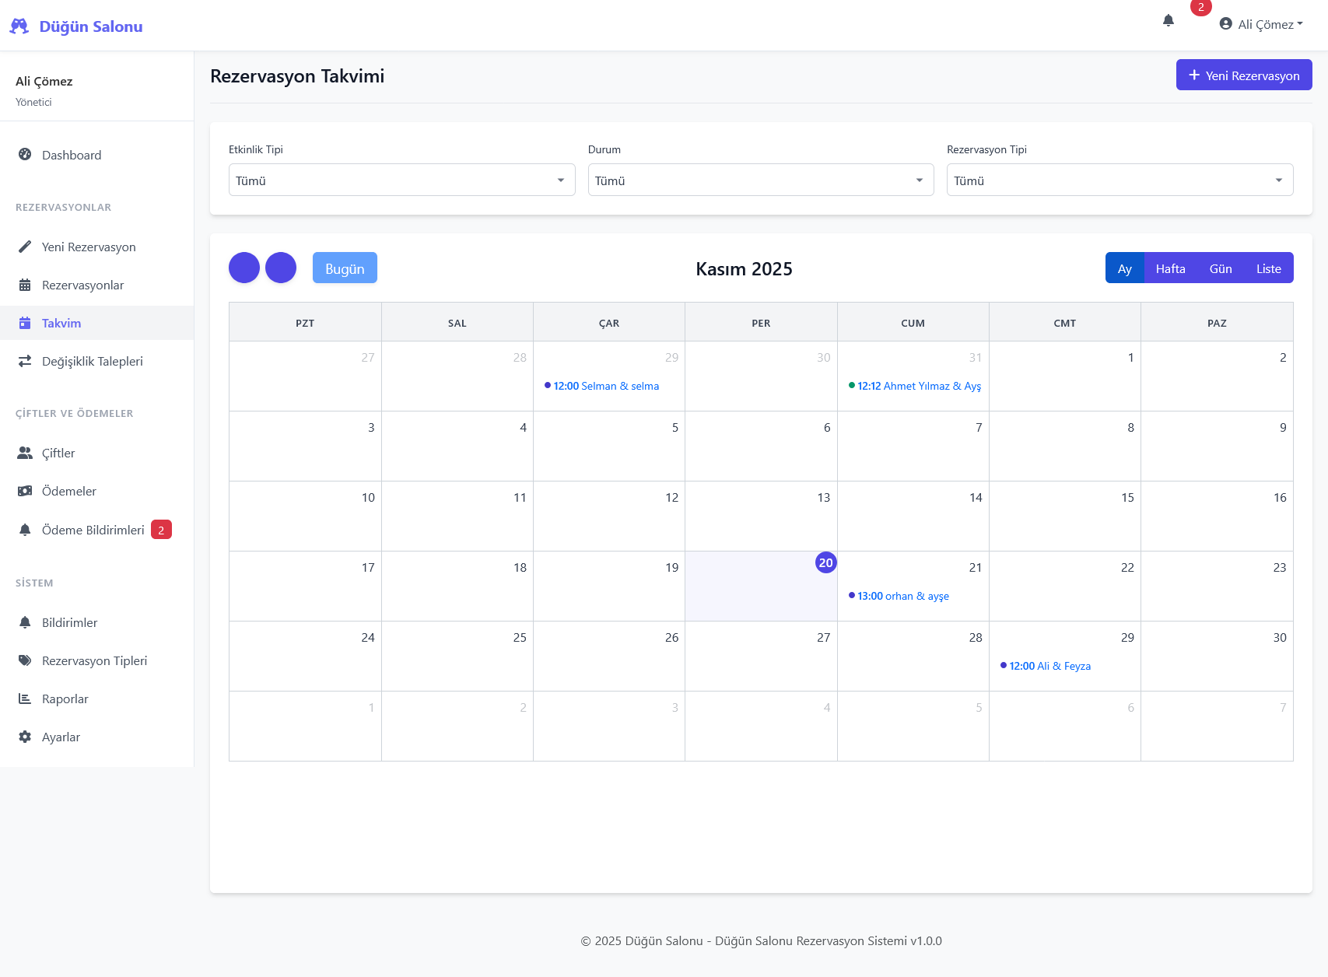The height and width of the screenshot is (977, 1328).
Task: Expand the Durum filter dropdown
Action: [x=760, y=180]
